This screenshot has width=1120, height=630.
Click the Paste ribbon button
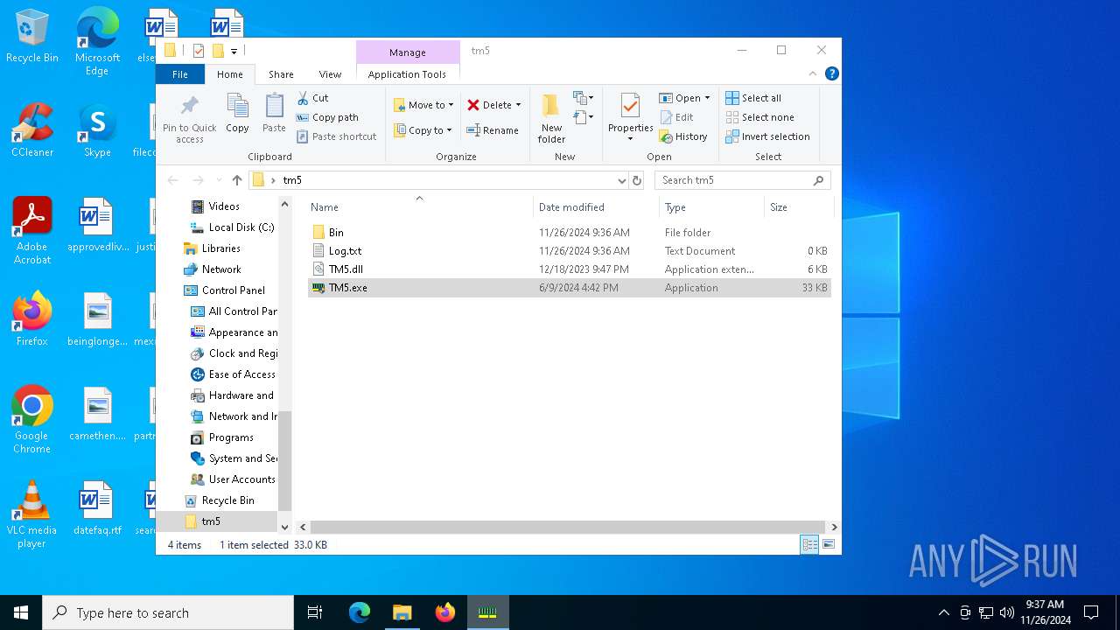tap(274, 114)
